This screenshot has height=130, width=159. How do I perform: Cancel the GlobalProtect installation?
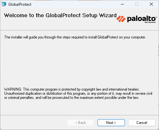pos(142,123)
